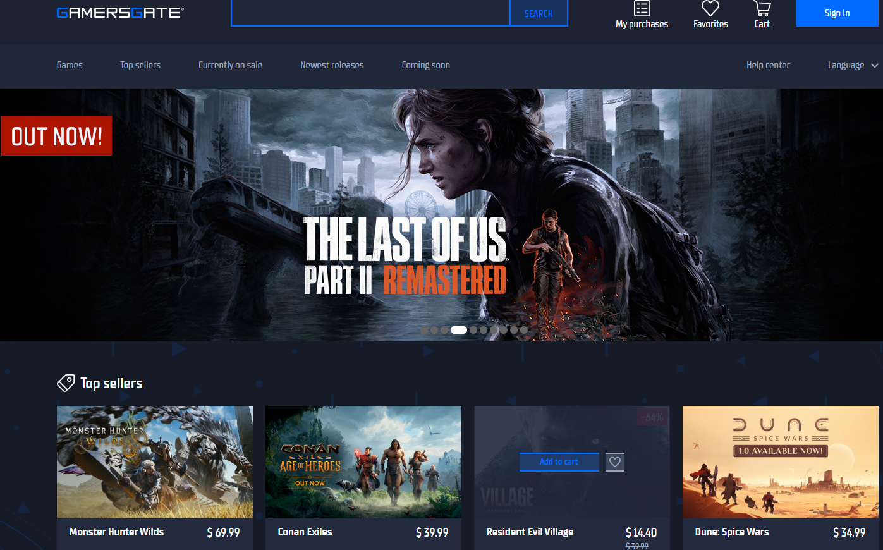Open the Help center link
This screenshot has height=550, width=883.
[x=768, y=65]
